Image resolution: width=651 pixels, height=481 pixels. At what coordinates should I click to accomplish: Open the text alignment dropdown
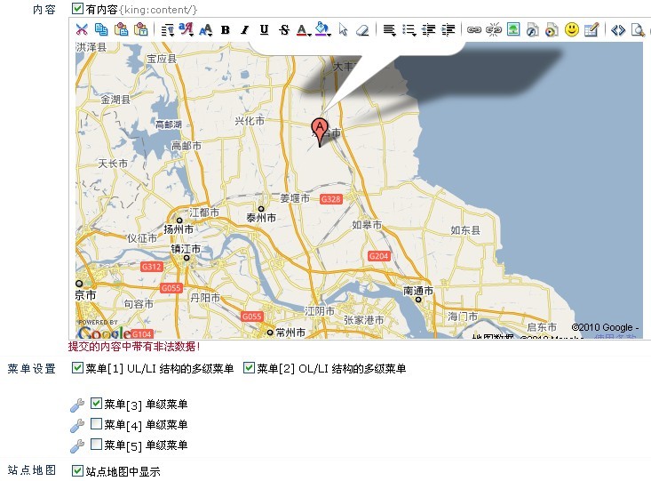(389, 30)
